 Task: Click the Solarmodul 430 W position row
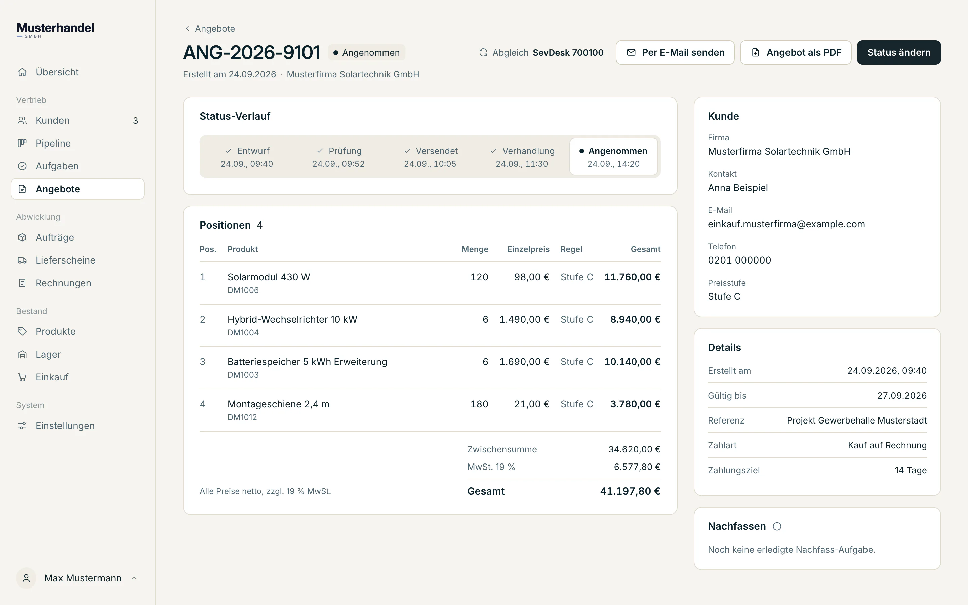point(430,283)
